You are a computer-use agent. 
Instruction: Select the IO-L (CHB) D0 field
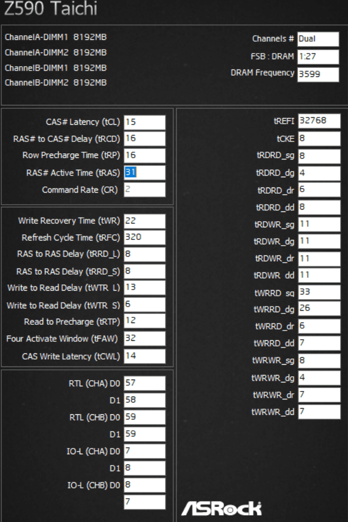coord(145,485)
